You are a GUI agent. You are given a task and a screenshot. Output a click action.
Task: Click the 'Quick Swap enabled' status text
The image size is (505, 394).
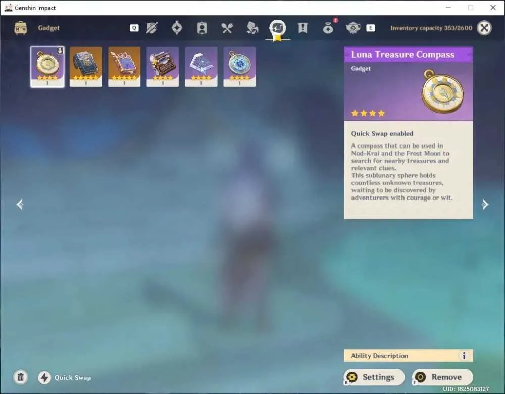tap(382, 134)
